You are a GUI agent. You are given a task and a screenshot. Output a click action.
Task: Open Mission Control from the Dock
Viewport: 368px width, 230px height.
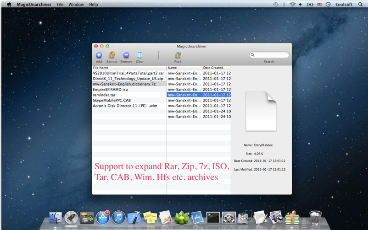[87, 218]
